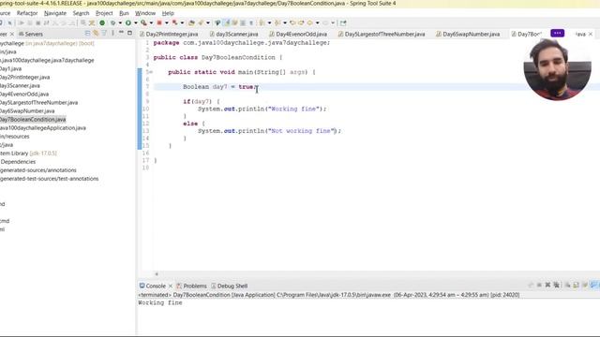Viewport: 600px width, 337px height.
Task: Click the Relaunch toolbar icon
Action: tap(175, 22)
